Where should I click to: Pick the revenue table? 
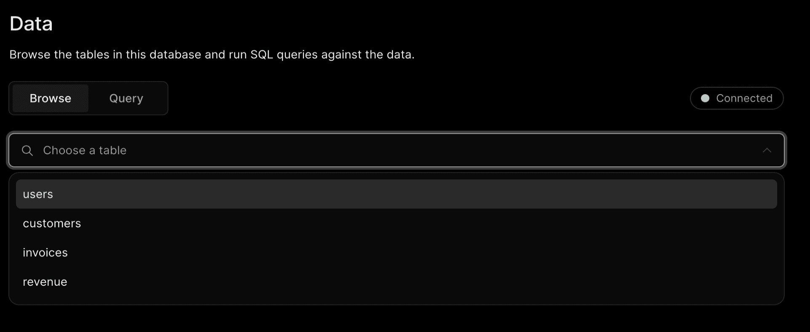[x=397, y=282]
